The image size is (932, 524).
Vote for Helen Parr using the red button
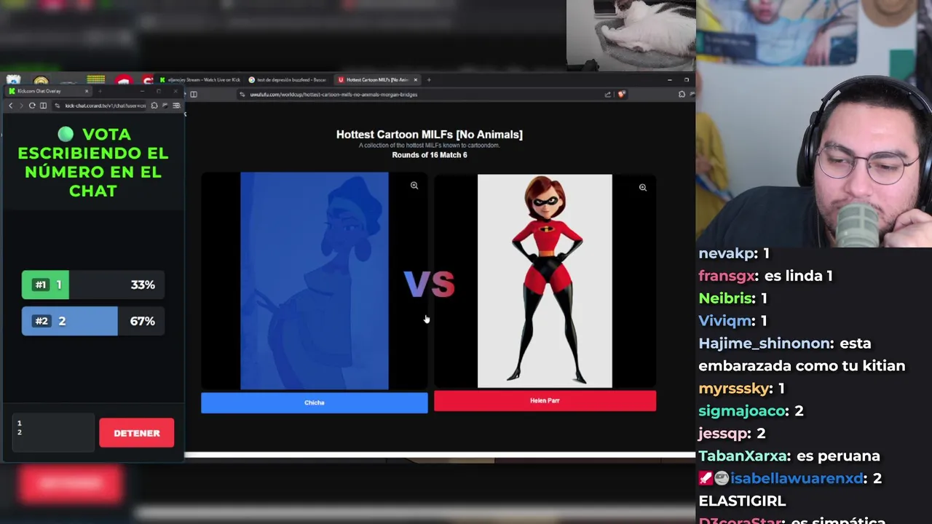coord(545,400)
